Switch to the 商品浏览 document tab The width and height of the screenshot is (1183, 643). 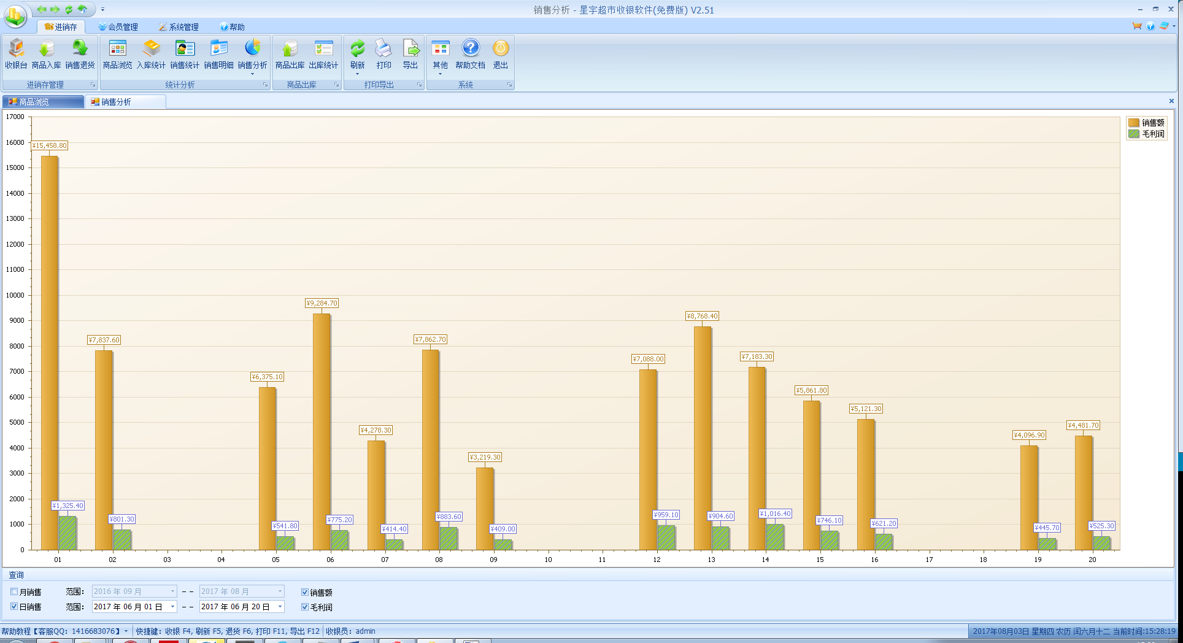(34, 102)
